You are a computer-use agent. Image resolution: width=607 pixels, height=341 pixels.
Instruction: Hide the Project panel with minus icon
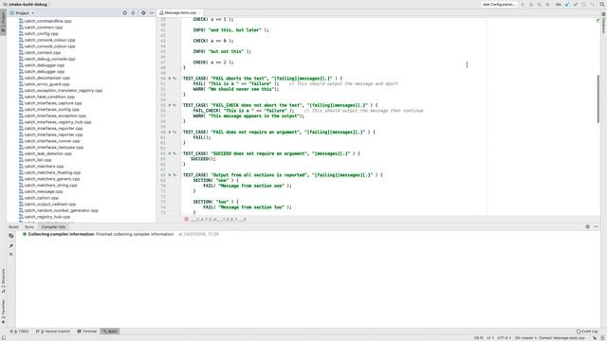point(152,12)
